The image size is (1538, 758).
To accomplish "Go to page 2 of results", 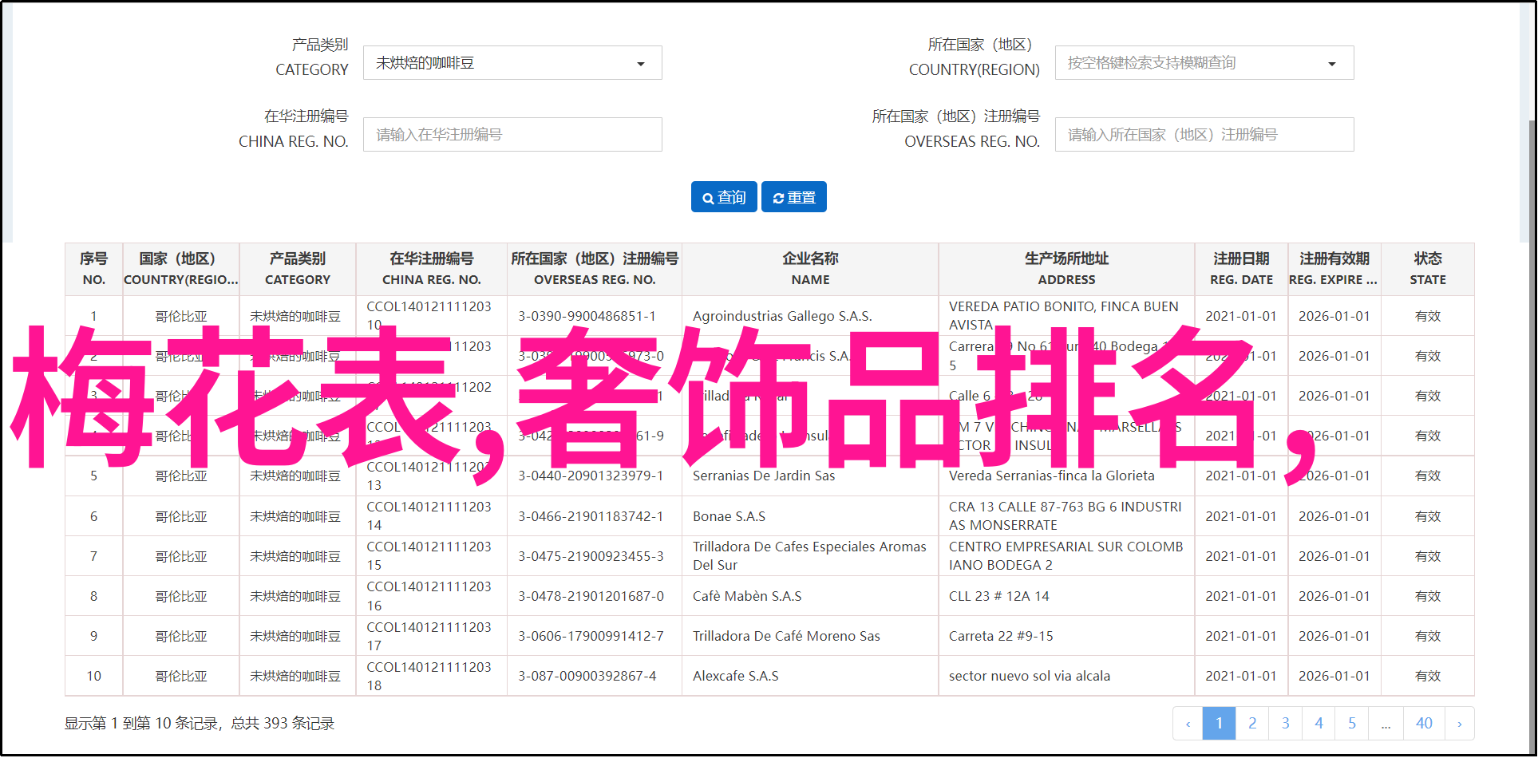I will coord(1252,724).
